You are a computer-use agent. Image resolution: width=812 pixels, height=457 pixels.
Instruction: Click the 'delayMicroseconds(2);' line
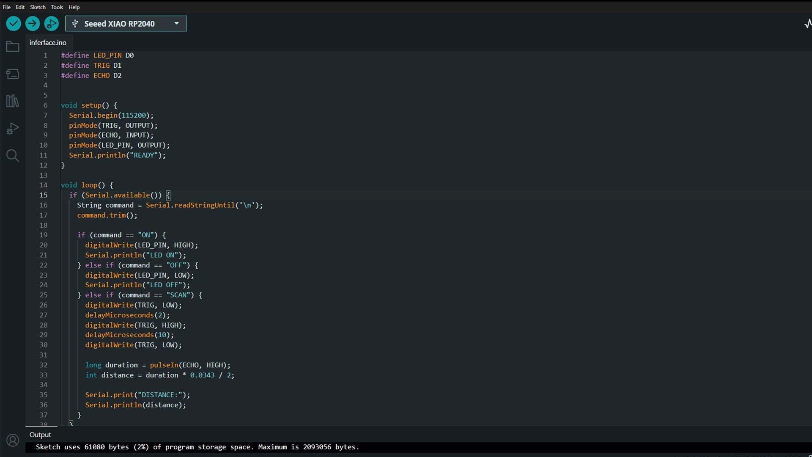pos(127,315)
